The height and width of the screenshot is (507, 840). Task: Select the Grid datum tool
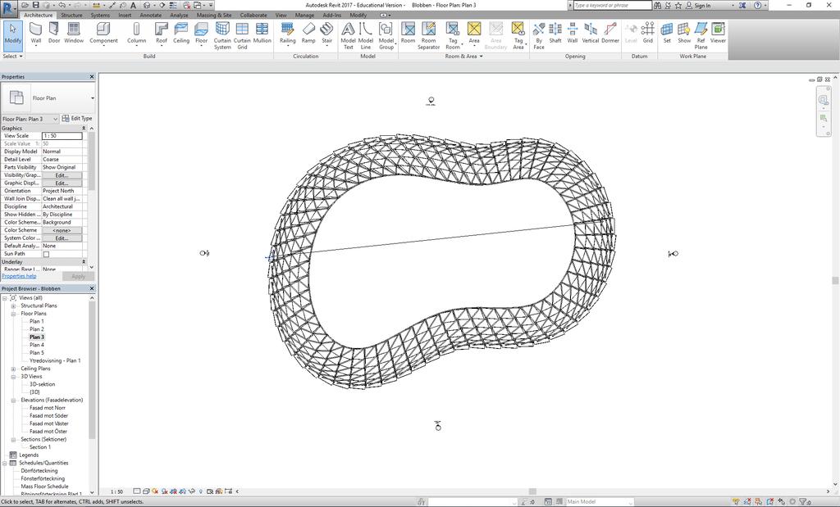pos(648,33)
